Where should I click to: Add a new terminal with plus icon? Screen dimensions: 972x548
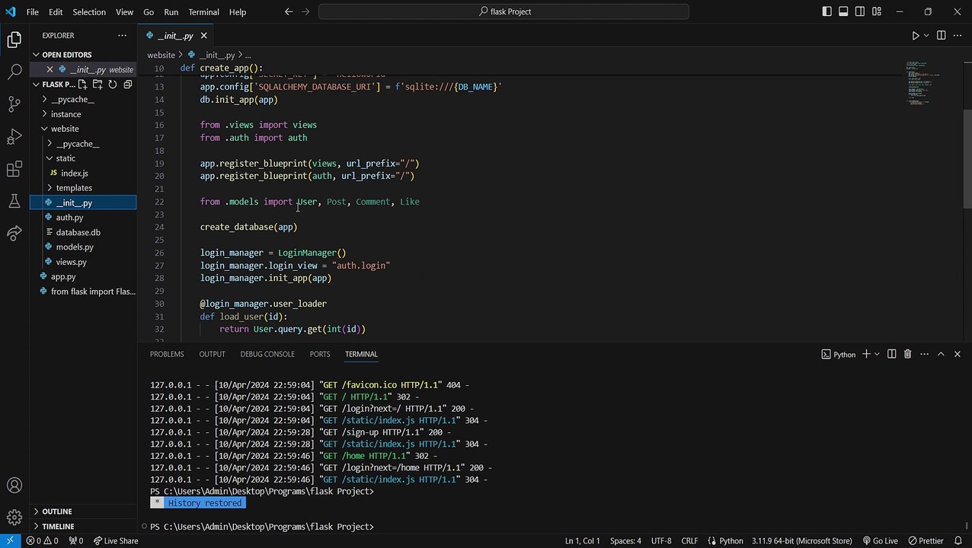[866, 354]
